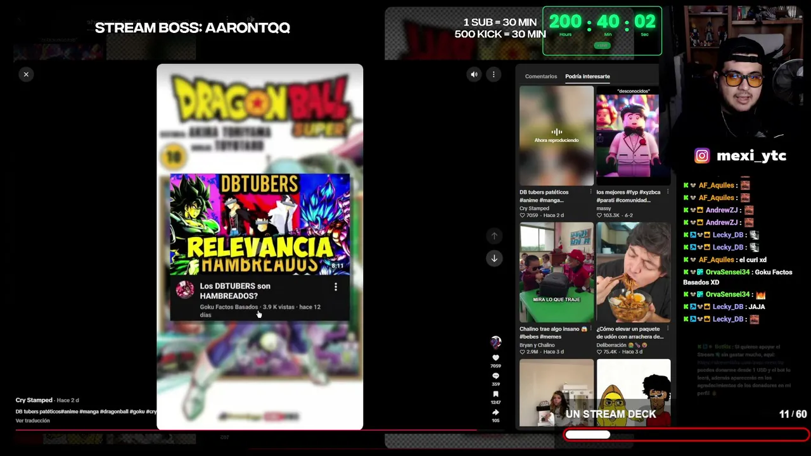Click the 'DB tubers patéticos #anime' title in sidebar
Screen dimensions: 811x456
pos(544,196)
